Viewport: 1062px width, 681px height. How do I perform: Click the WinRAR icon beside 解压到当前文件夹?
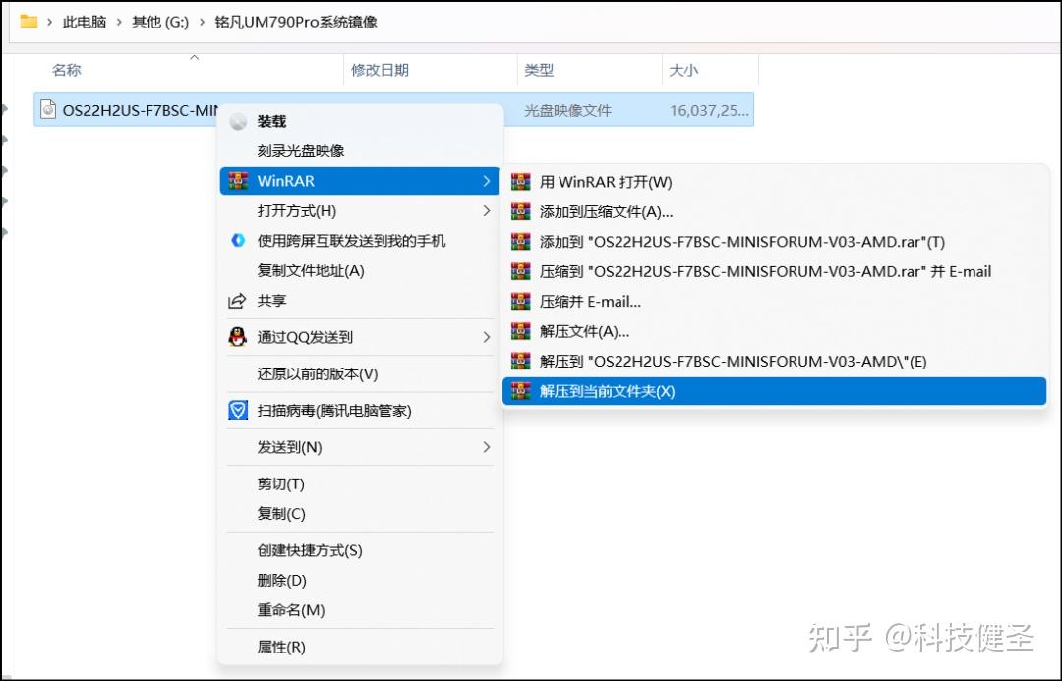pos(520,391)
